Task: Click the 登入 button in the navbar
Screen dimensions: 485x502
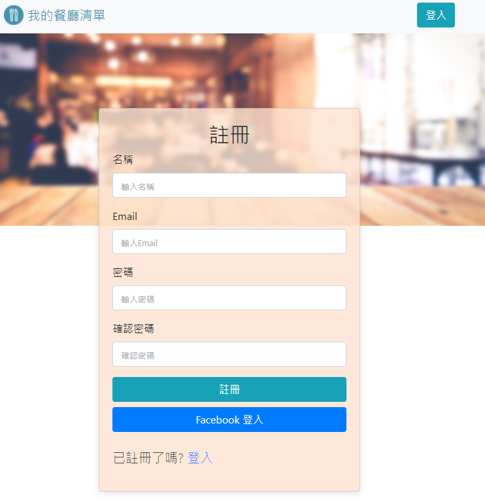Action: 435,15
